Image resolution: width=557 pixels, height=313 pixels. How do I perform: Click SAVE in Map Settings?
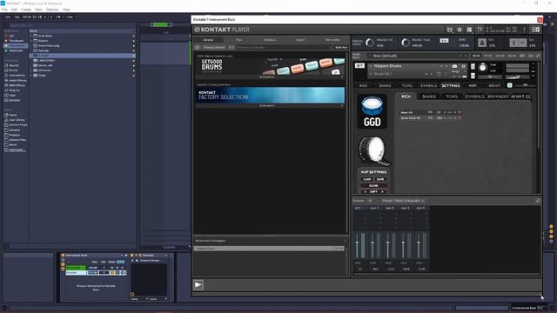[380, 179]
